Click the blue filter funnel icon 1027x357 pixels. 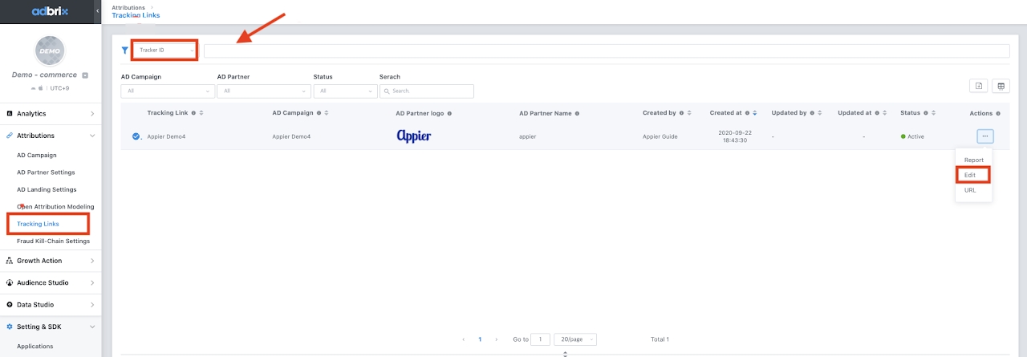[124, 50]
